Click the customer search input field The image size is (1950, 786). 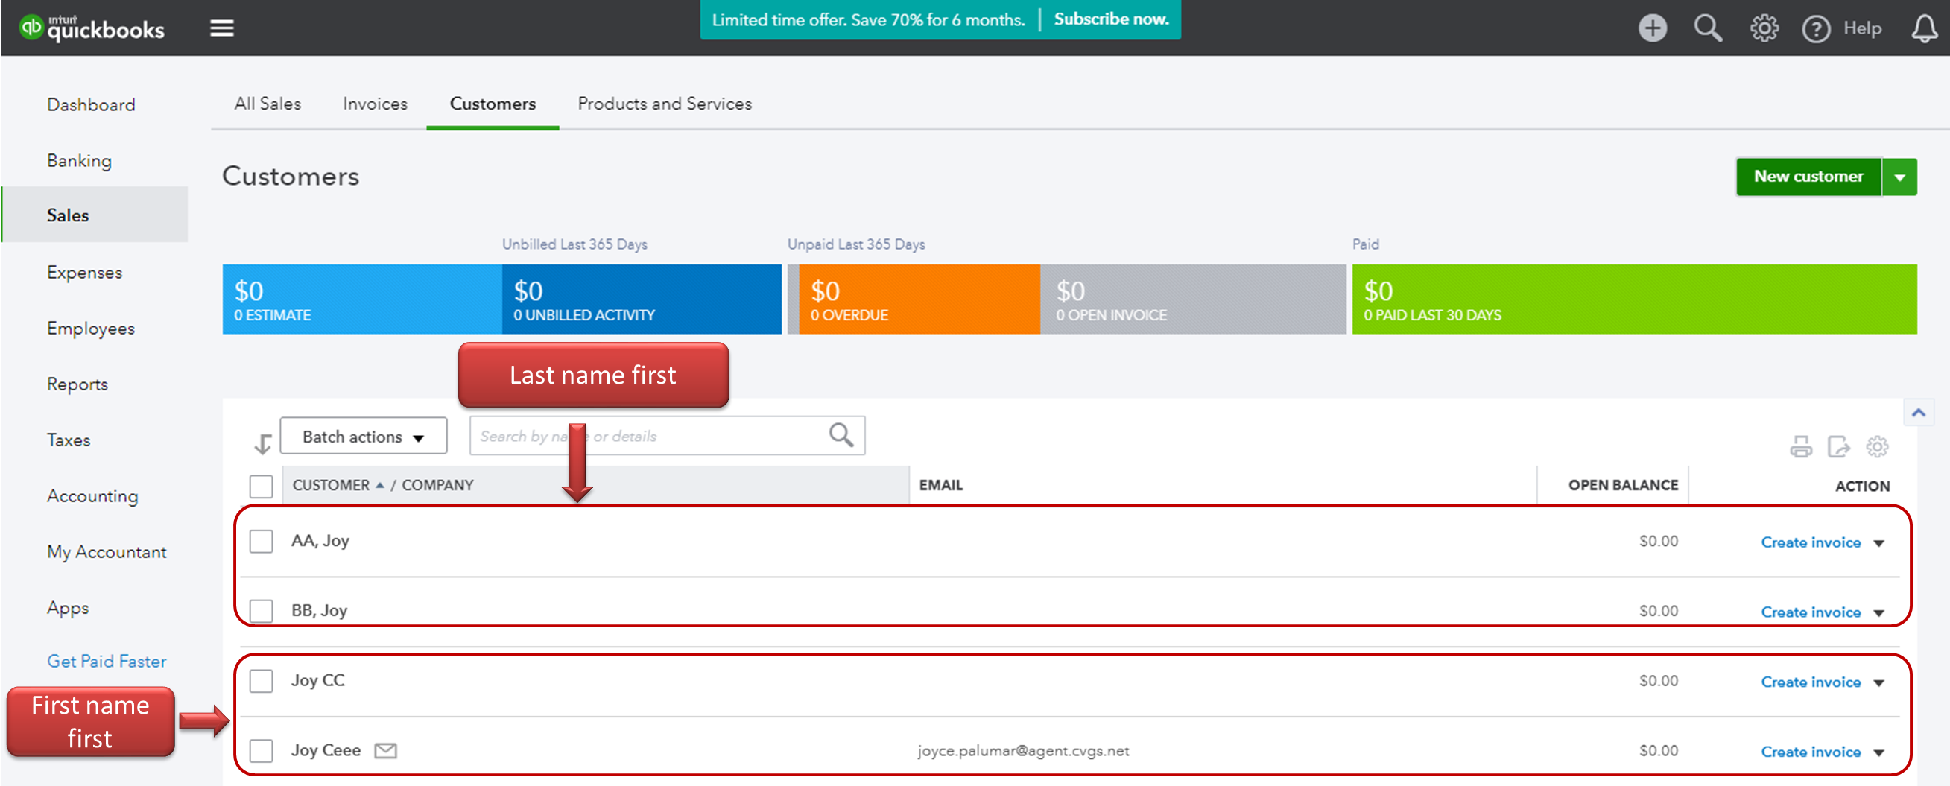(667, 435)
